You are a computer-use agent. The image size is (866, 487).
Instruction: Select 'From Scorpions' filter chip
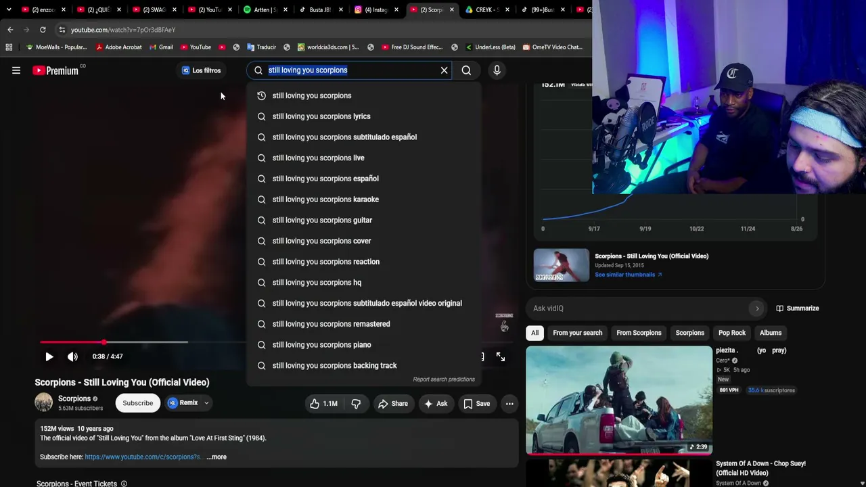click(x=639, y=333)
